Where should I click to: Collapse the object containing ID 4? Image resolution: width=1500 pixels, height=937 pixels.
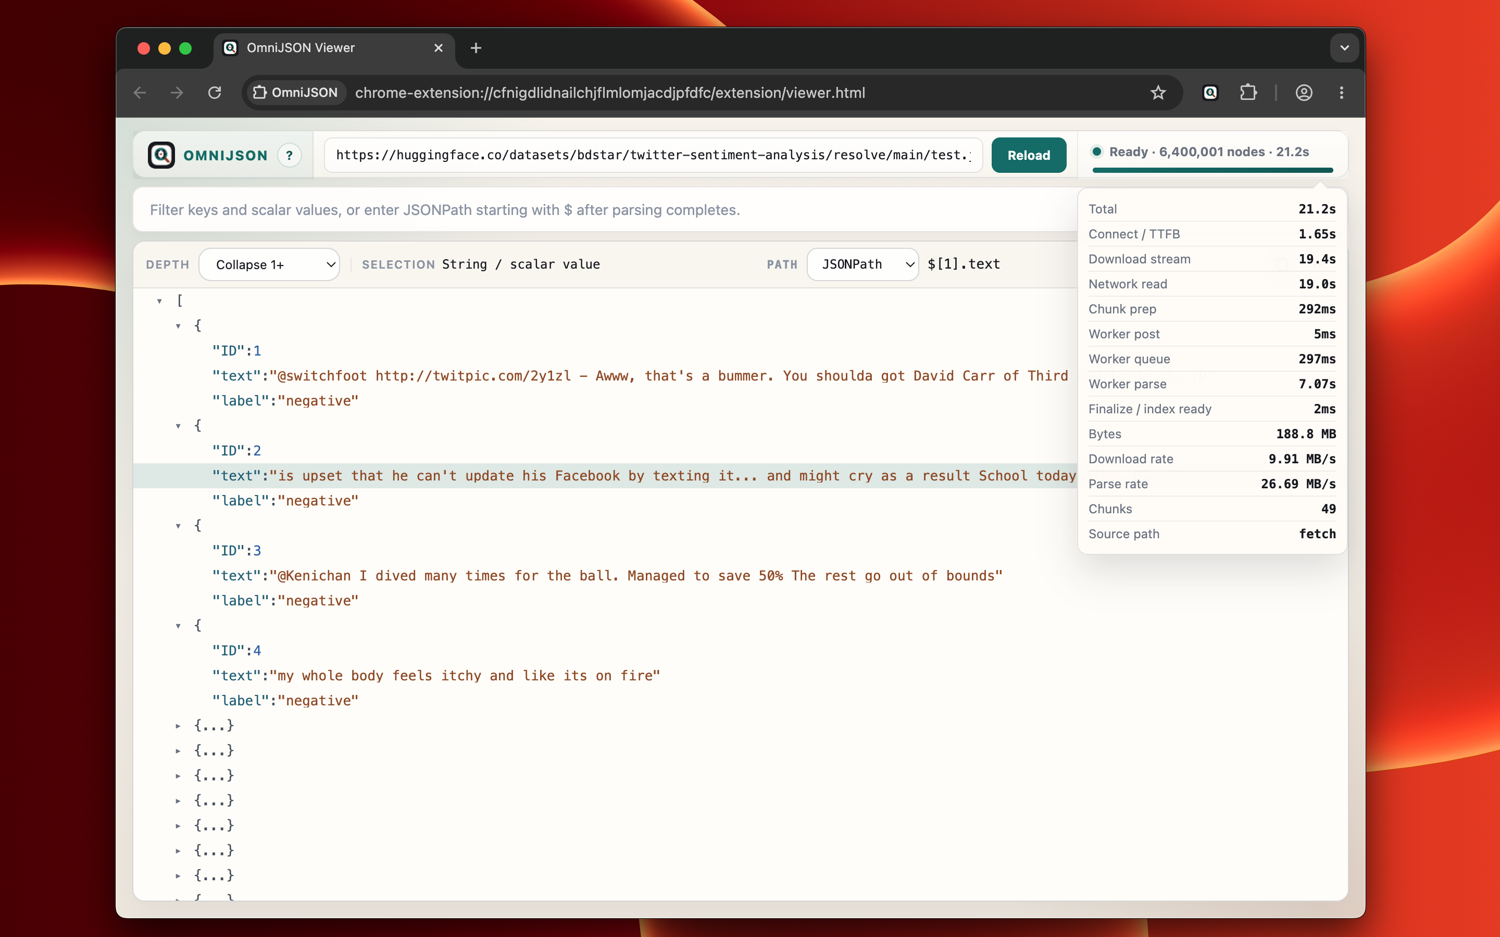pos(178,626)
